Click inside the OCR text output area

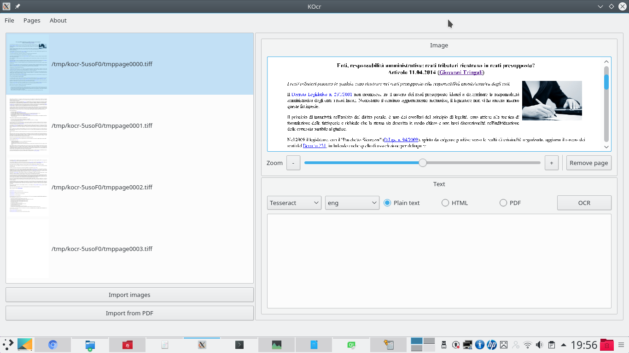click(x=439, y=261)
